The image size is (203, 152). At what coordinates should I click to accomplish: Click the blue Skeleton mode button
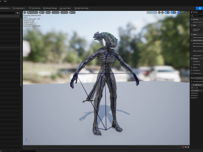coord(200,8)
